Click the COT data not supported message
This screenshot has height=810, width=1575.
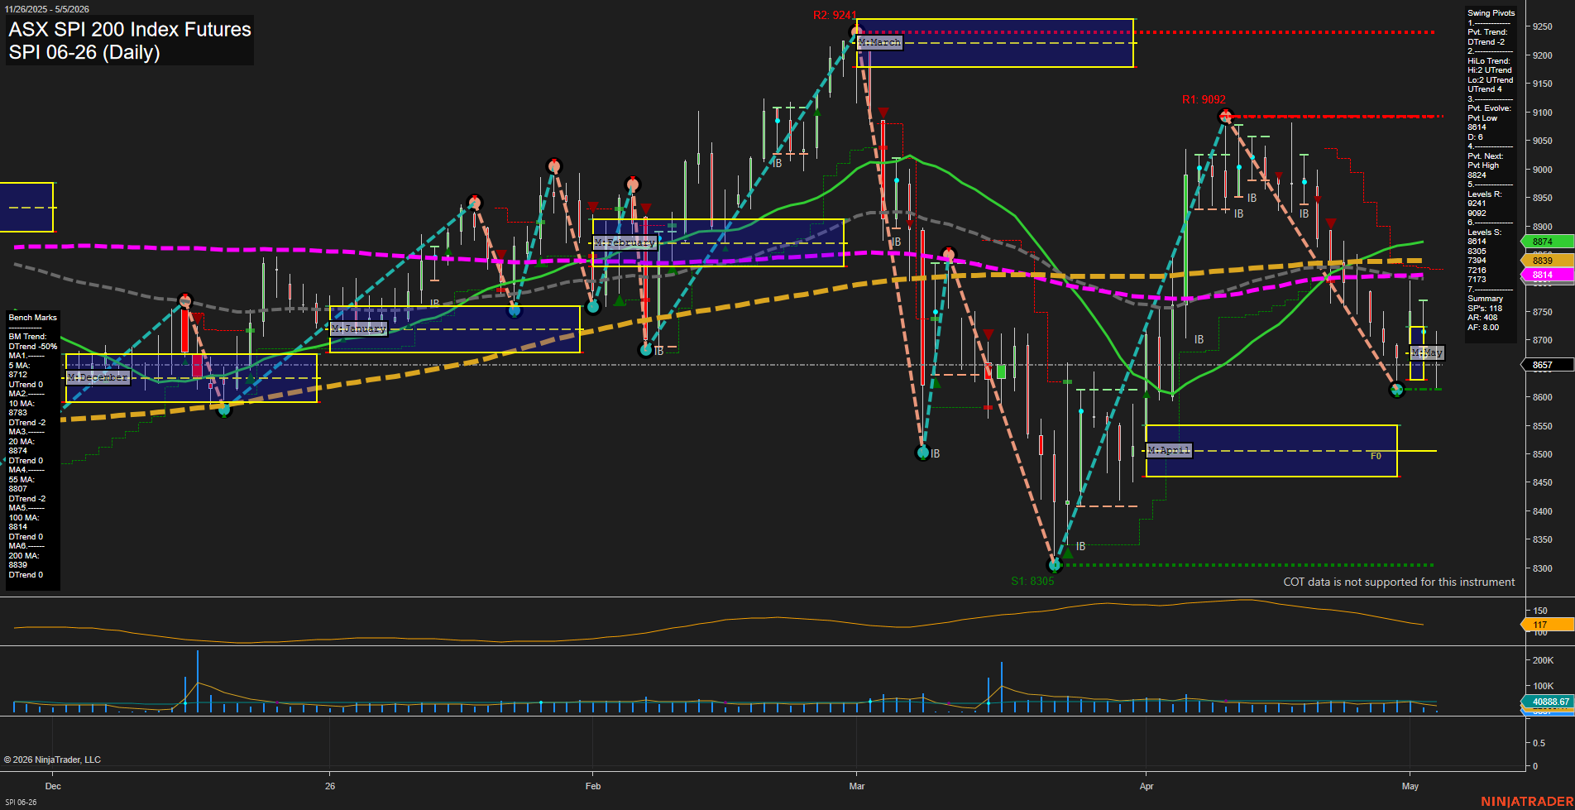click(1399, 582)
